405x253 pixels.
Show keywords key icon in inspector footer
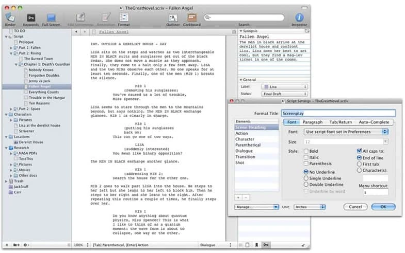(266, 245)
